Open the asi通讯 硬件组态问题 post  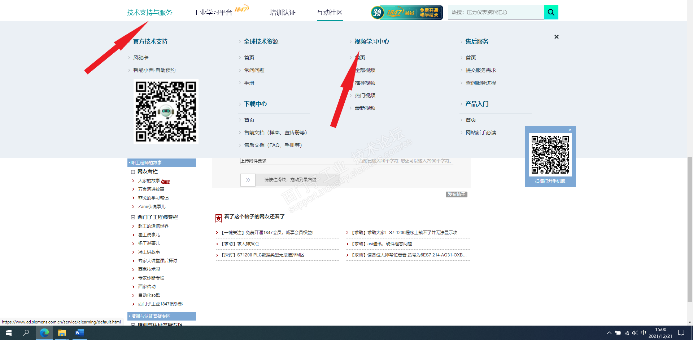tap(381, 244)
